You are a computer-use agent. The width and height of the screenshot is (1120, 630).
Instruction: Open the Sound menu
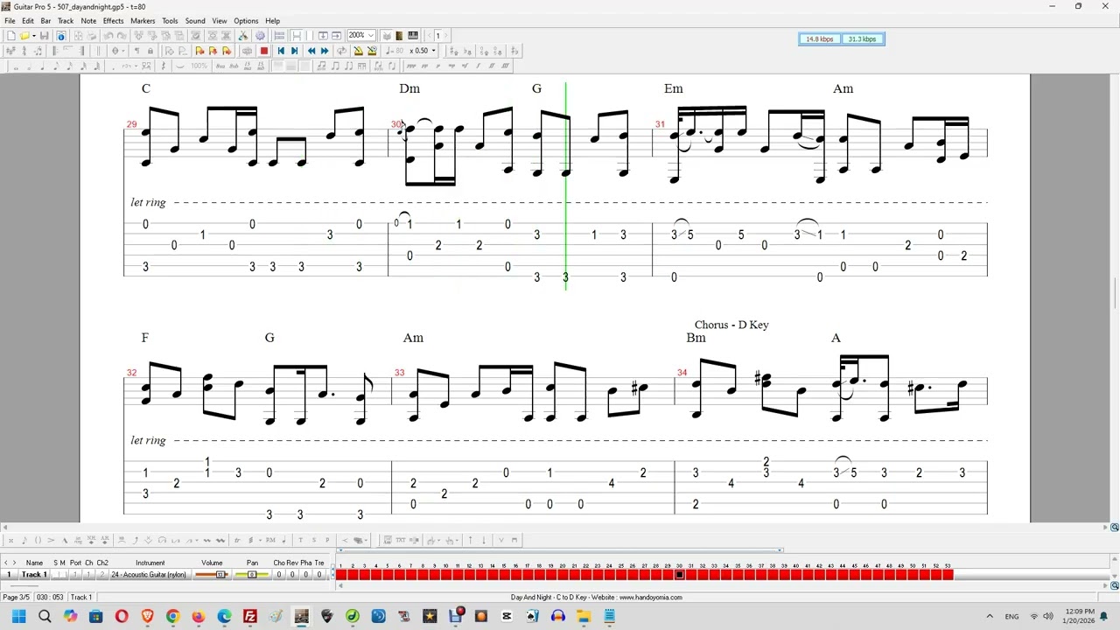pyautogui.click(x=195, y=21)
